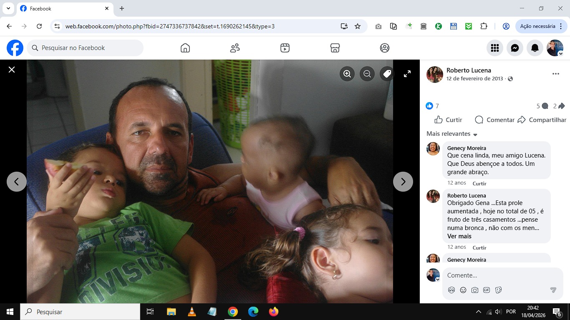Screen dimensions: 570x320
Task: Open the notifications bell
Action: pos(535,48)
